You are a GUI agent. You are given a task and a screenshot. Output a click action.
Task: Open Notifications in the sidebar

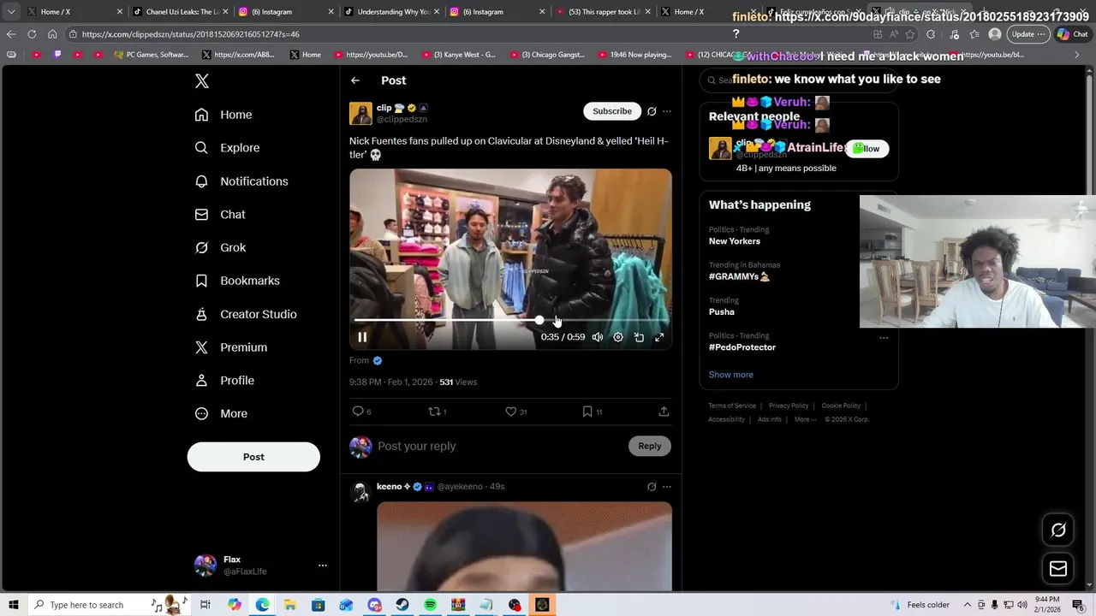coord(241,181)
